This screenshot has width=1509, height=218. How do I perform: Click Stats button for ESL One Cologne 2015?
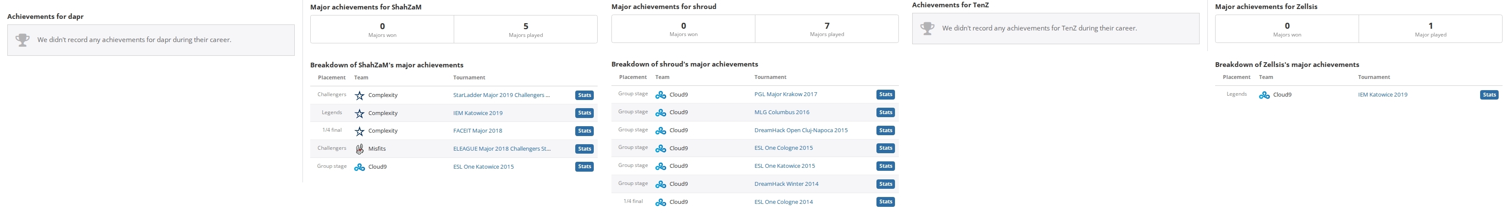click(x=885, y=148)
